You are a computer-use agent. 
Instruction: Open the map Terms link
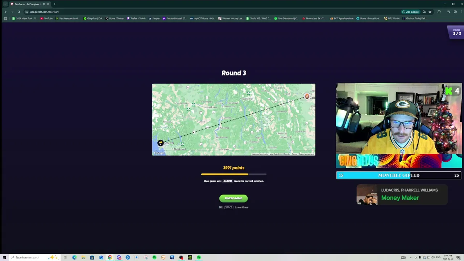coord(294,154)
